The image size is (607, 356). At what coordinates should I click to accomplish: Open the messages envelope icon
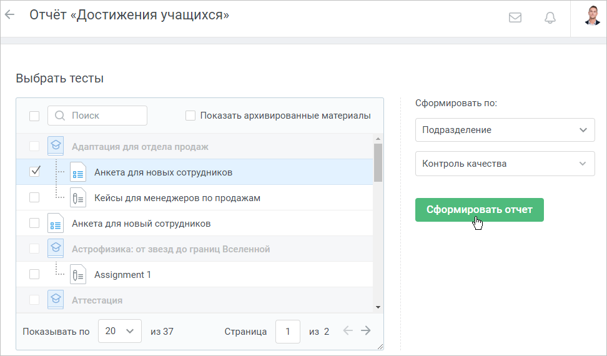(x=515, y=17)
